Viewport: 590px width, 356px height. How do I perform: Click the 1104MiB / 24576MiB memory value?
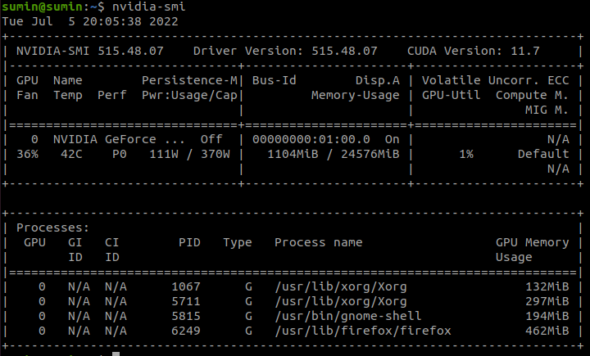coord(334,154)
